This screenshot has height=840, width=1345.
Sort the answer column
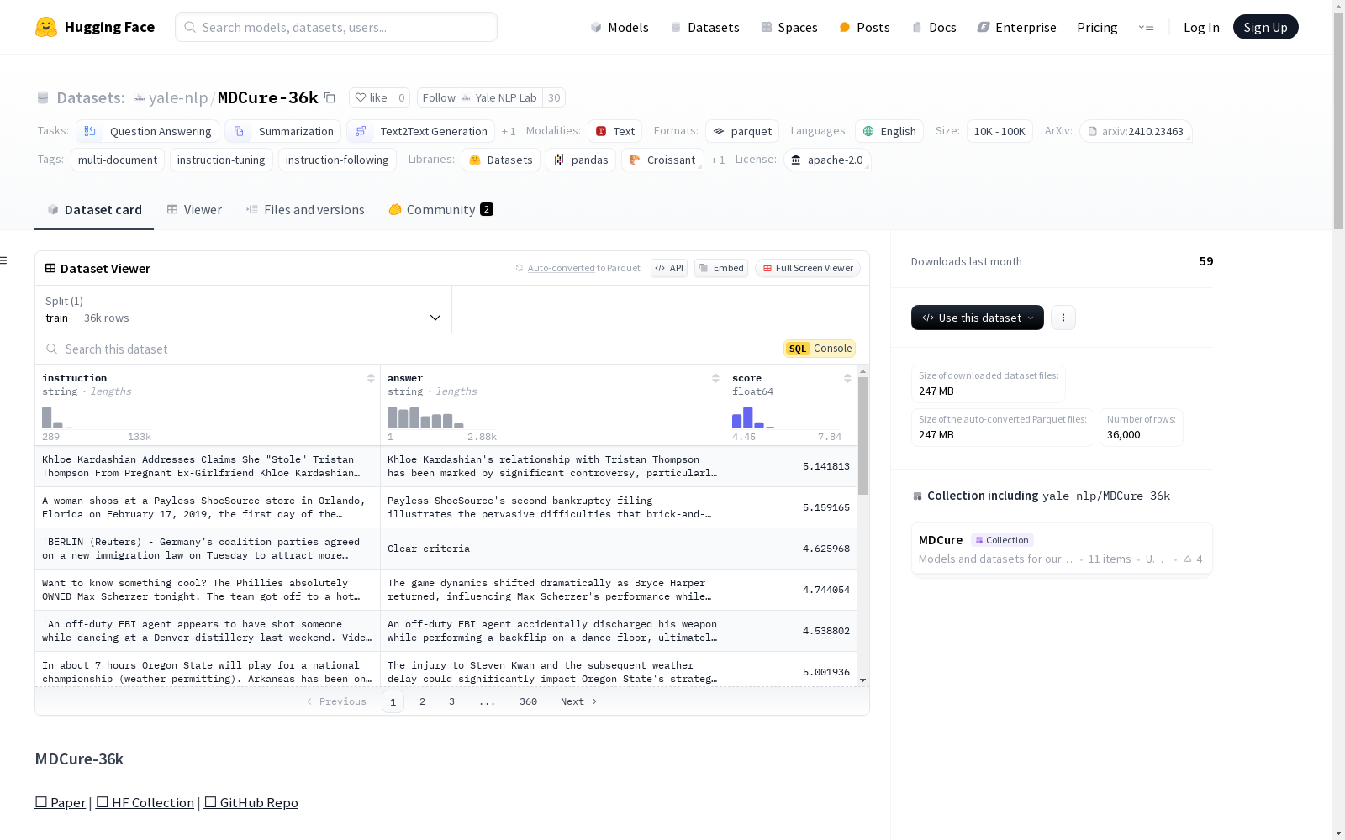[x=715, y=379]
